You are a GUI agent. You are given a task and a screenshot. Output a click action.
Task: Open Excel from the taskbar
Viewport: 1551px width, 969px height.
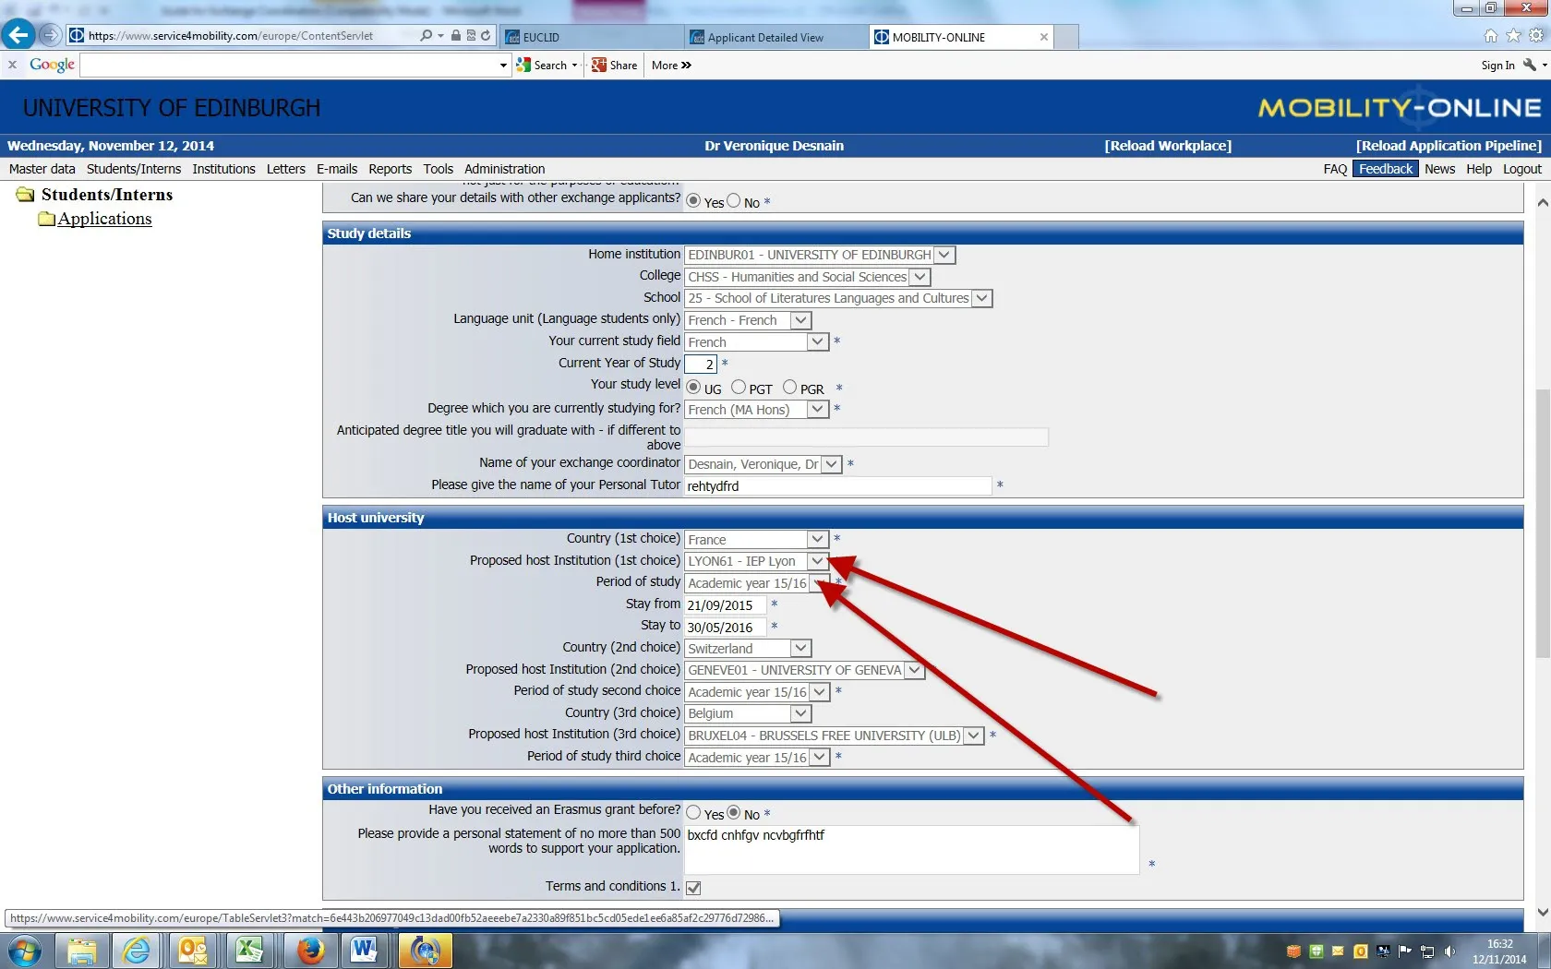coord(250,950)
